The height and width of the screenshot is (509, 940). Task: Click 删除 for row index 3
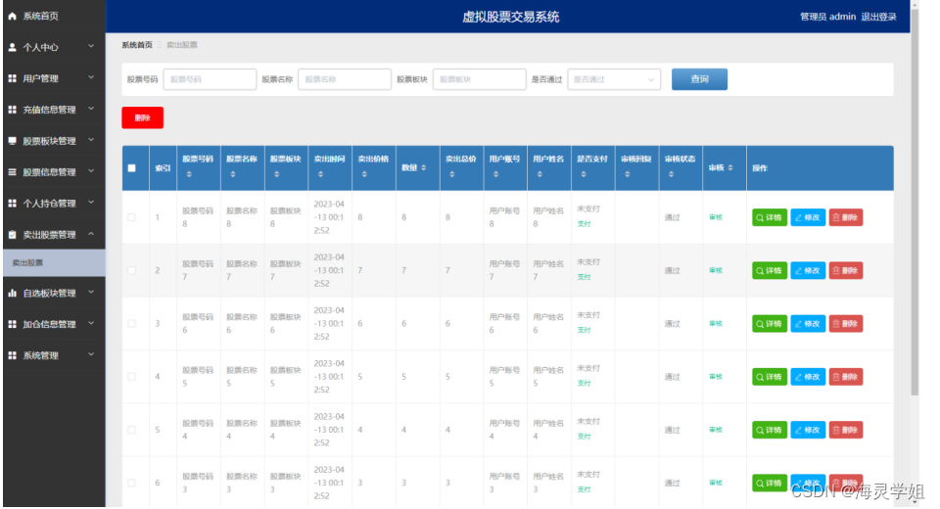846,324
